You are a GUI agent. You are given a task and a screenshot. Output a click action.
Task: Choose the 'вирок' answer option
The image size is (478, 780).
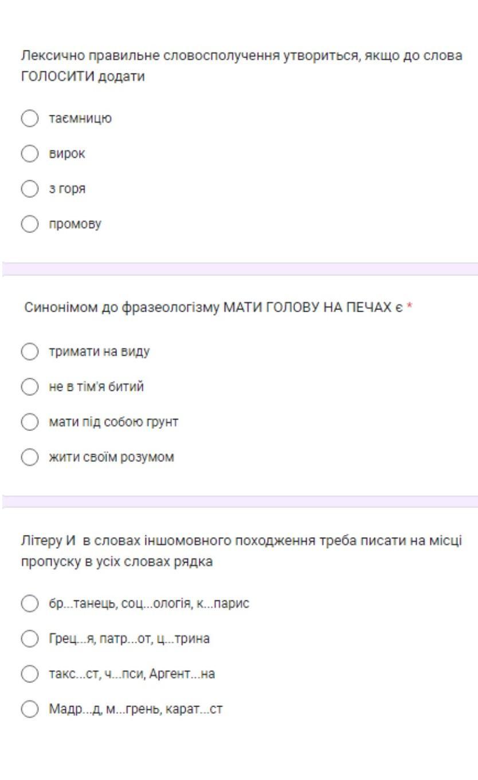coord(29,154)
